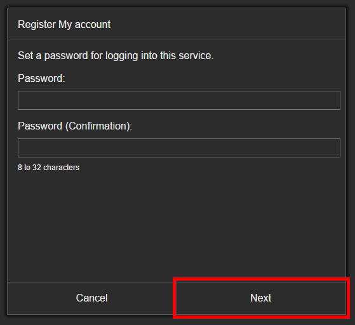Abort account registration with Cancel
The image size is (355, 325).
(91, 298)
